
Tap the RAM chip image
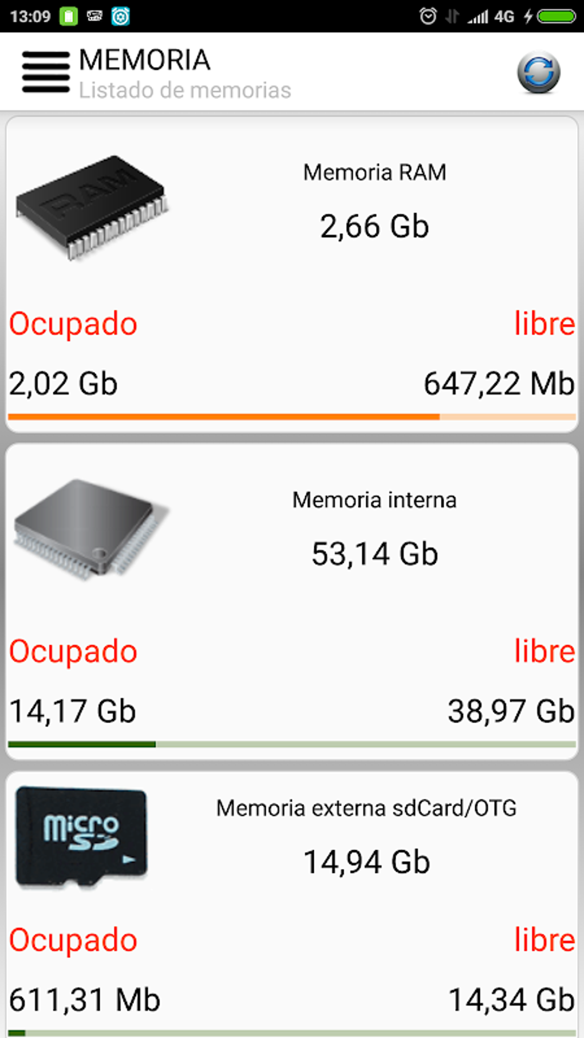92,207
